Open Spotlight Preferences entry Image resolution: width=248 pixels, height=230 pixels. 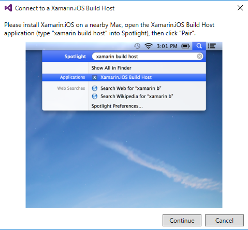point(117,106)
